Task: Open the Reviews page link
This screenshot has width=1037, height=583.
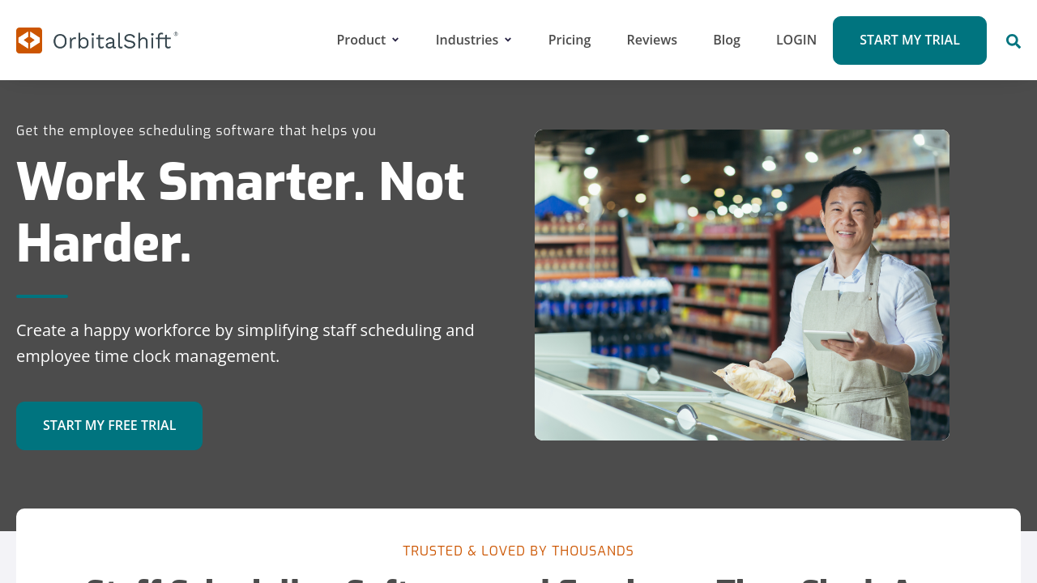Action: [652, 40]
